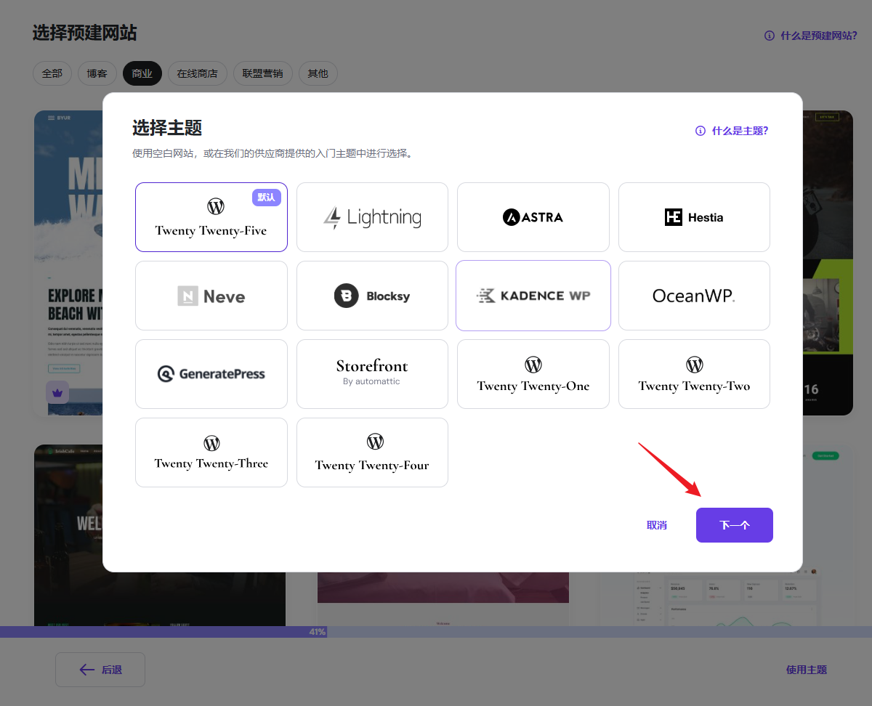Choose the Blocksy theme
Viewport: 872px width, 706px height.
pyautogui.click(x=372, y=296)
